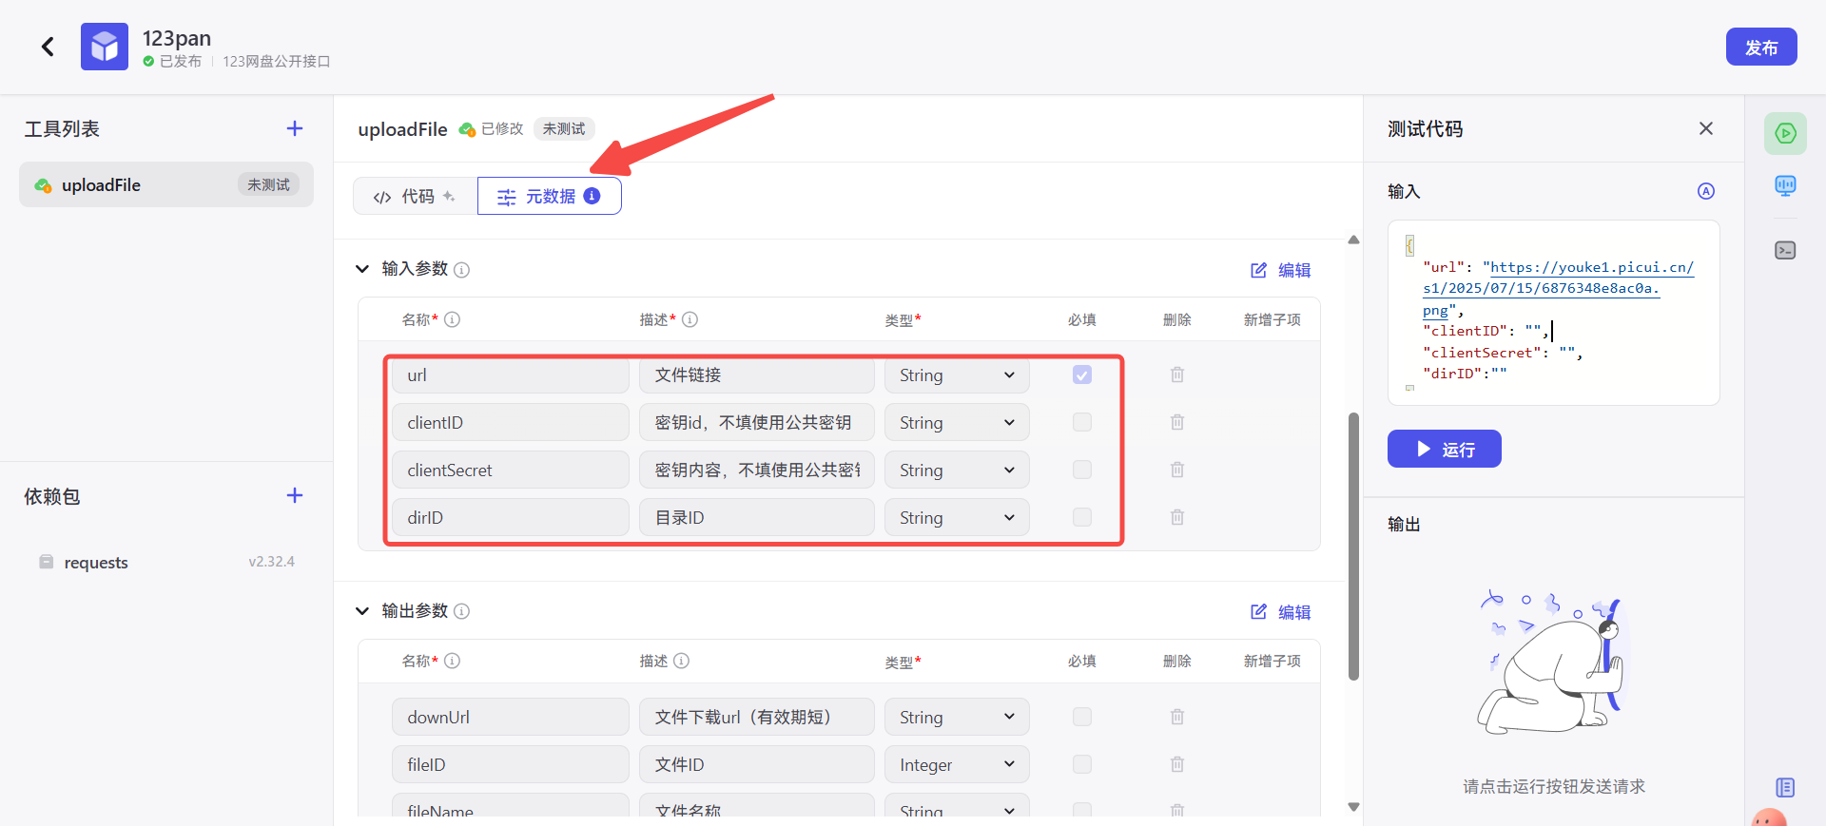Click the clientID name input field
Image resolution: width=1826 pixels, height=826 pixels.
coord(511,422)
